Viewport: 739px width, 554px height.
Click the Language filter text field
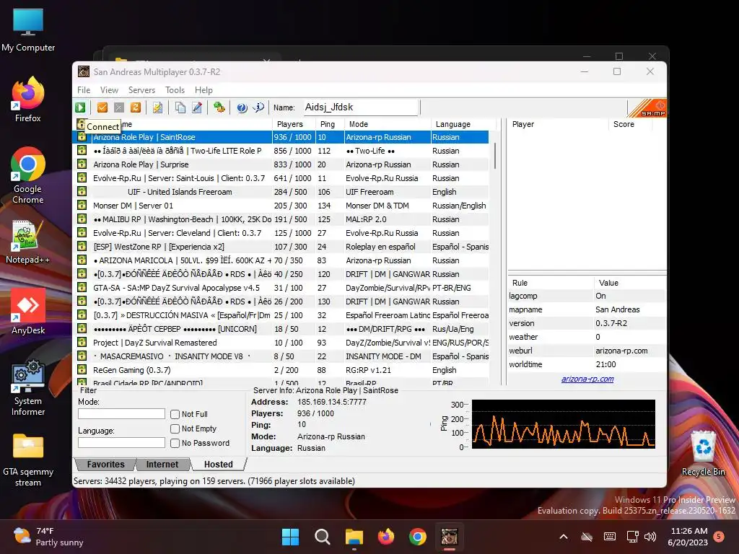coord(121,443)
